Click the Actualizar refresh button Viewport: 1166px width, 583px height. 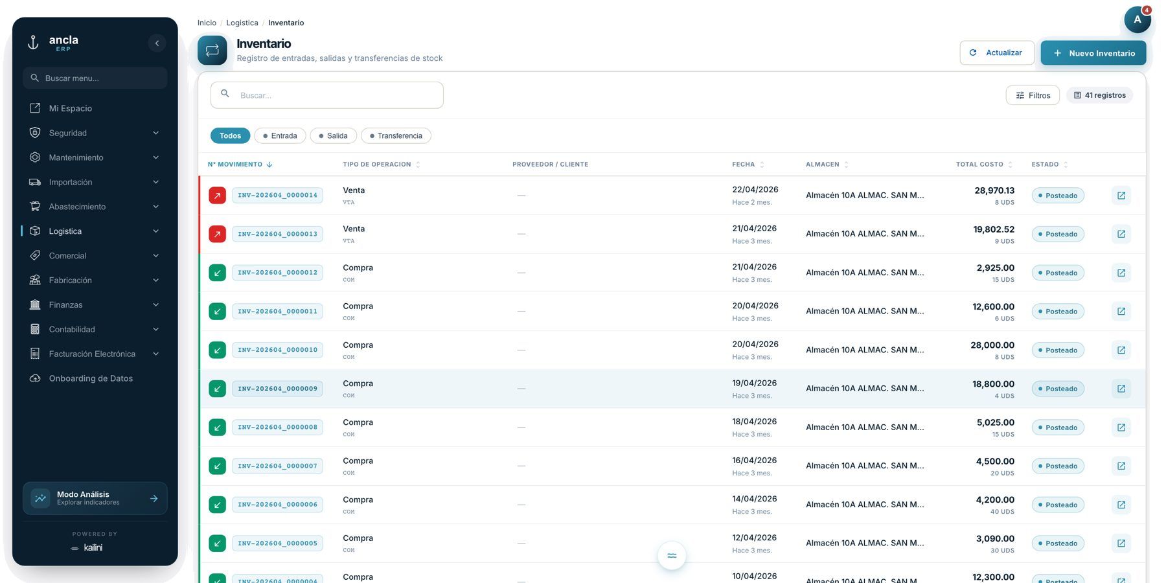point(996,53)
